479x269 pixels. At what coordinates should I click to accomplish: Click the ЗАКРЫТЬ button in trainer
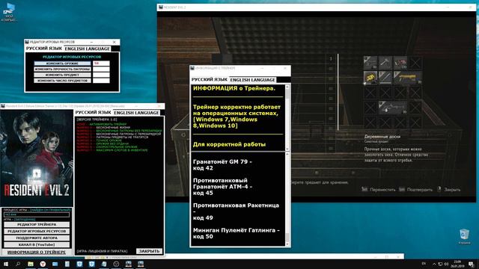point(149,251)
